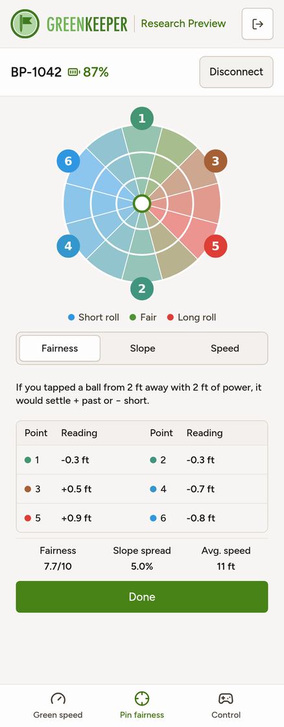This screenshot has height=727, width=284.
Task: Tap the green Done button
Action: point(142,597)
